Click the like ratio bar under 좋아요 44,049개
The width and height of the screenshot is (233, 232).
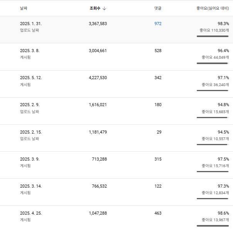coord(212,63)
